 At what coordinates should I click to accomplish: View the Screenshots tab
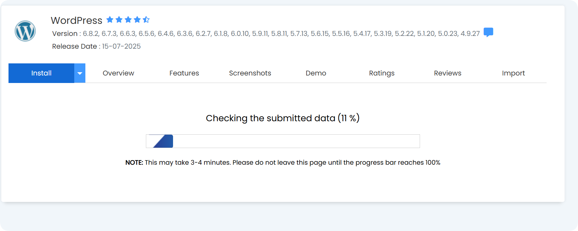250,73
